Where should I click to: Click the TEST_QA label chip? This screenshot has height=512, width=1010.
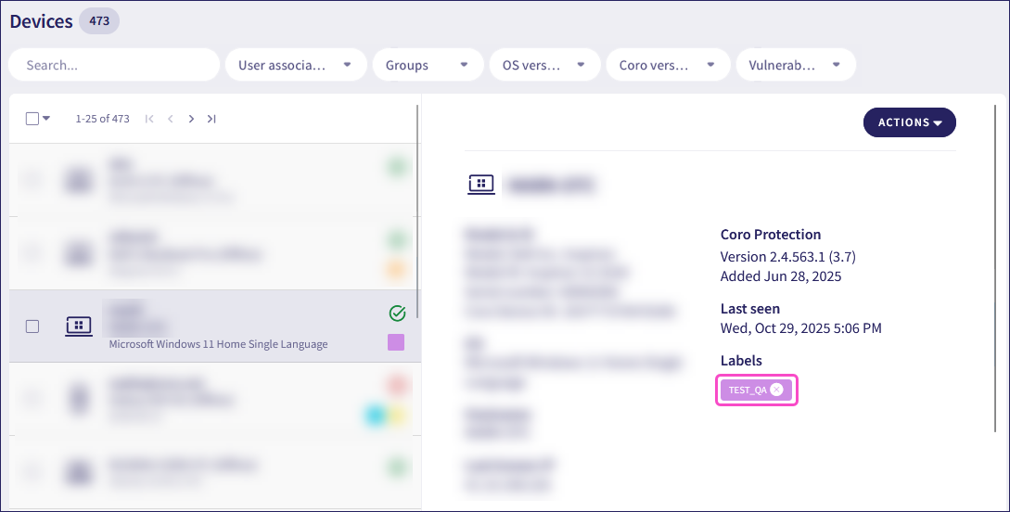[x=756, y=390]
